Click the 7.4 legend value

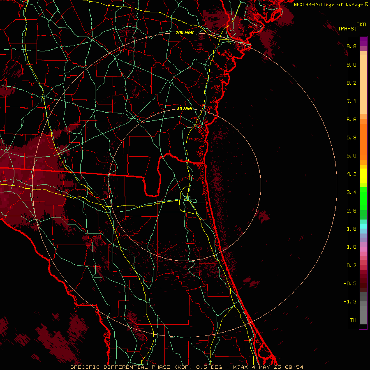pyautogui.click(x=351, y=101)
